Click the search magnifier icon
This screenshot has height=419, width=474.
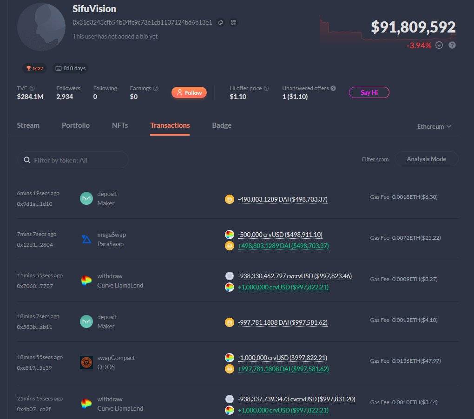coord(27,160)
